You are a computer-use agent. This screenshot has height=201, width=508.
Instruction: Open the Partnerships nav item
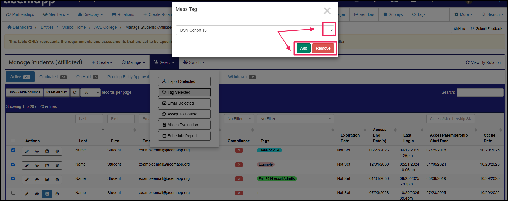(x=20, y=14)
